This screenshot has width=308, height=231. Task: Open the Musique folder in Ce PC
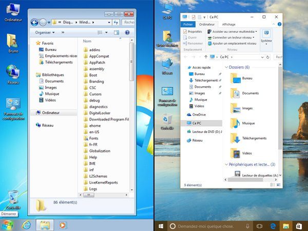[x=243, y=123]
